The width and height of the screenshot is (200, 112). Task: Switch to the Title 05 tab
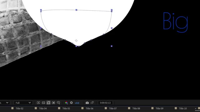[x=66, y=109]
